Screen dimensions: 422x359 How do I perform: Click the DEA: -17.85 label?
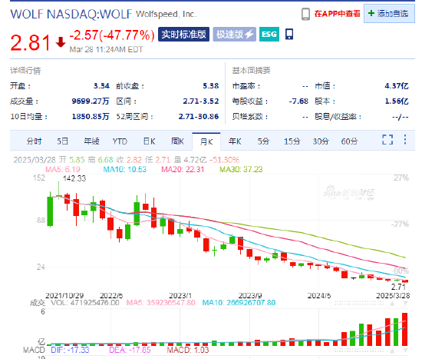coord(130,350)
